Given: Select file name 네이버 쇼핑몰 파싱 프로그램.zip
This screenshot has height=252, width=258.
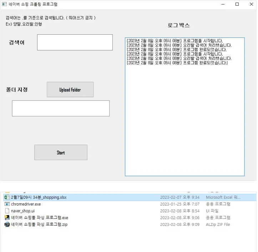Looking at the screenshot, I should (x=39, y=224).
